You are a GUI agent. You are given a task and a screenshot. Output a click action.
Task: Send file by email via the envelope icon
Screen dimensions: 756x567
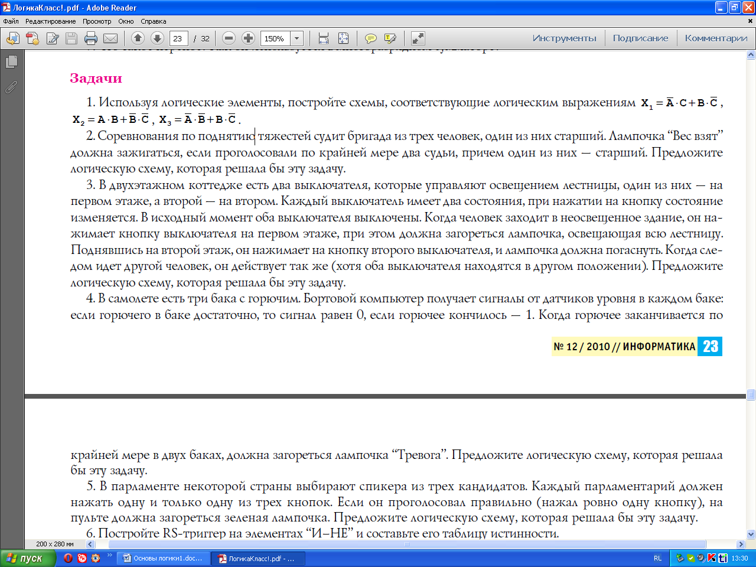[110, 38]
